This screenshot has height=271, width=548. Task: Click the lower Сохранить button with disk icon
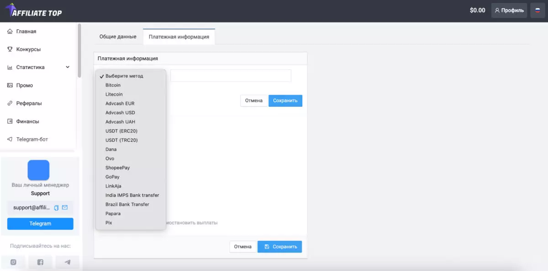pos(280,246)
